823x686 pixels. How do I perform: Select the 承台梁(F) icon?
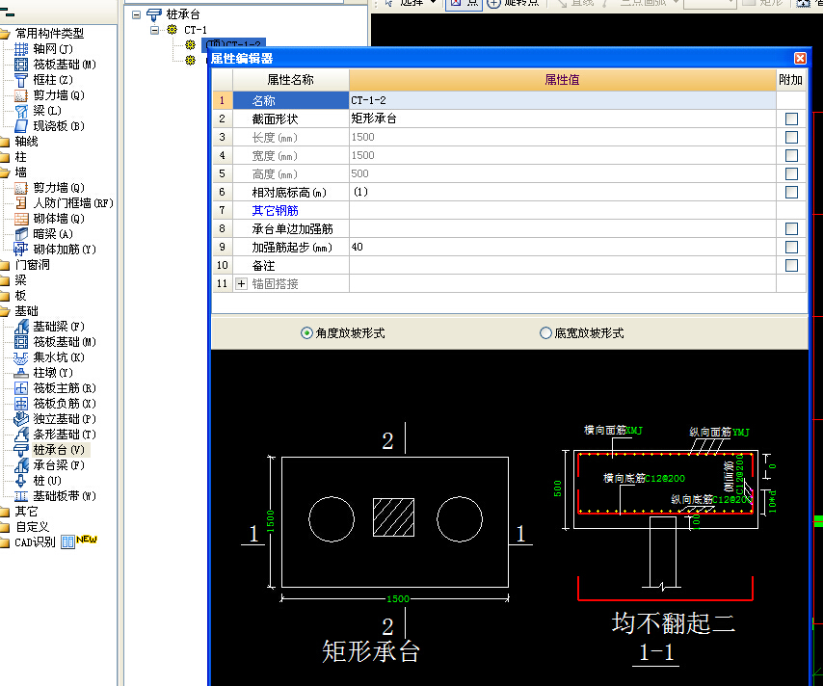pos(21,465)
